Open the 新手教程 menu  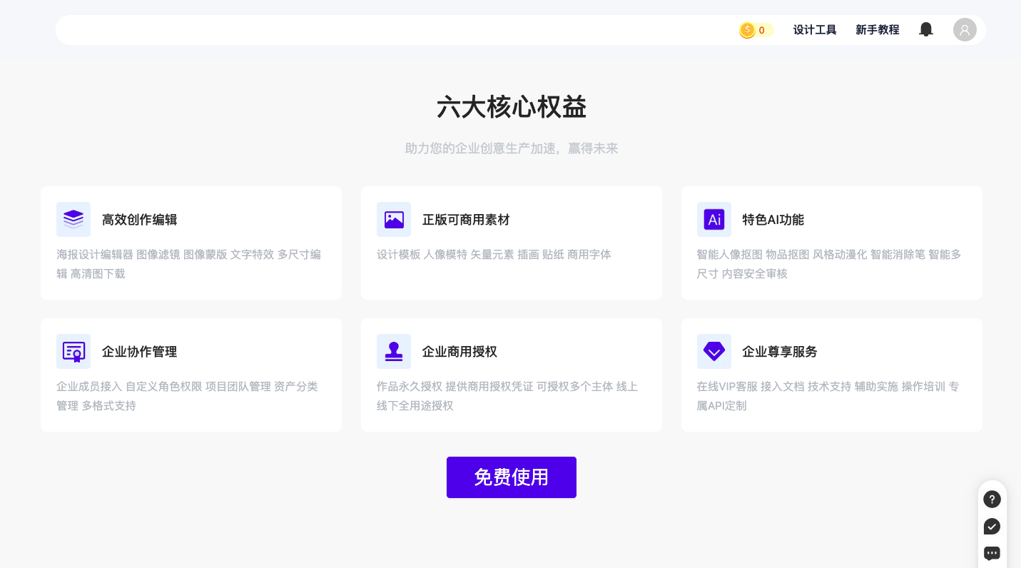tap(878, 30)
